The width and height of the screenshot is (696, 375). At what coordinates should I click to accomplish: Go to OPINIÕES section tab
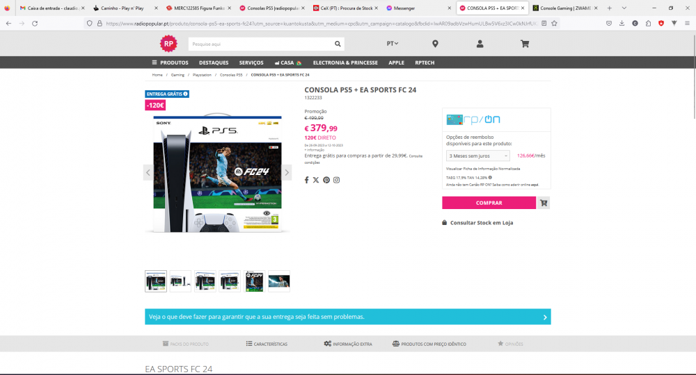pyautogui.click(x=510, y=344)
